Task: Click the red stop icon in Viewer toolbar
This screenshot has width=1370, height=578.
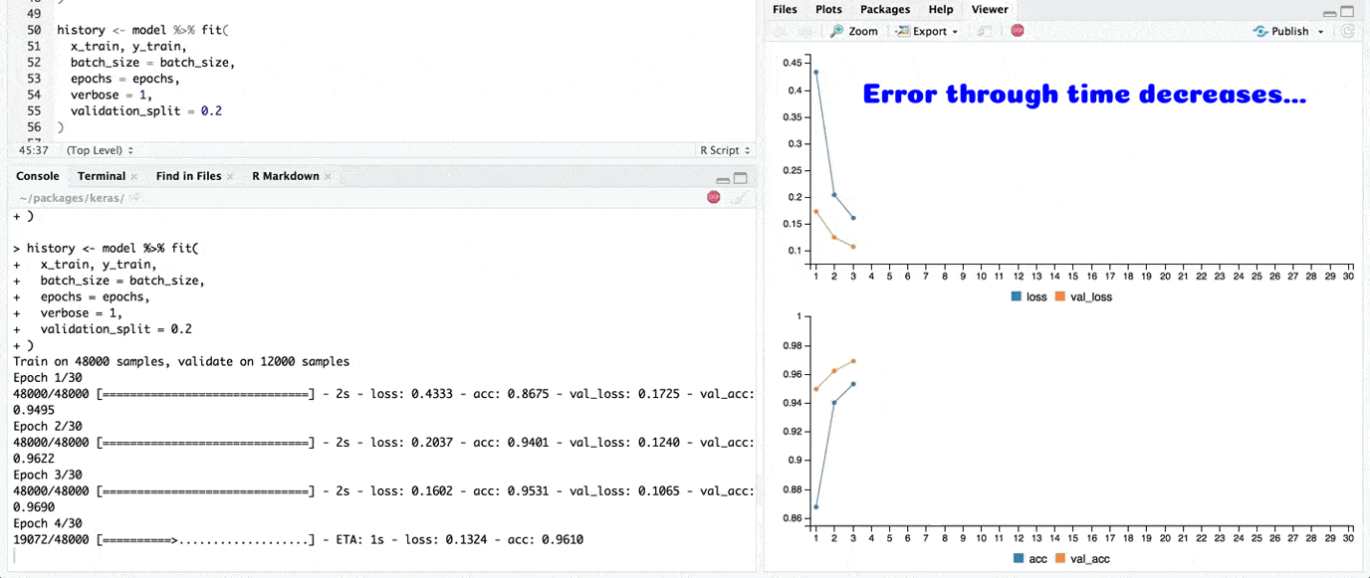Action: pos(1017,31)
